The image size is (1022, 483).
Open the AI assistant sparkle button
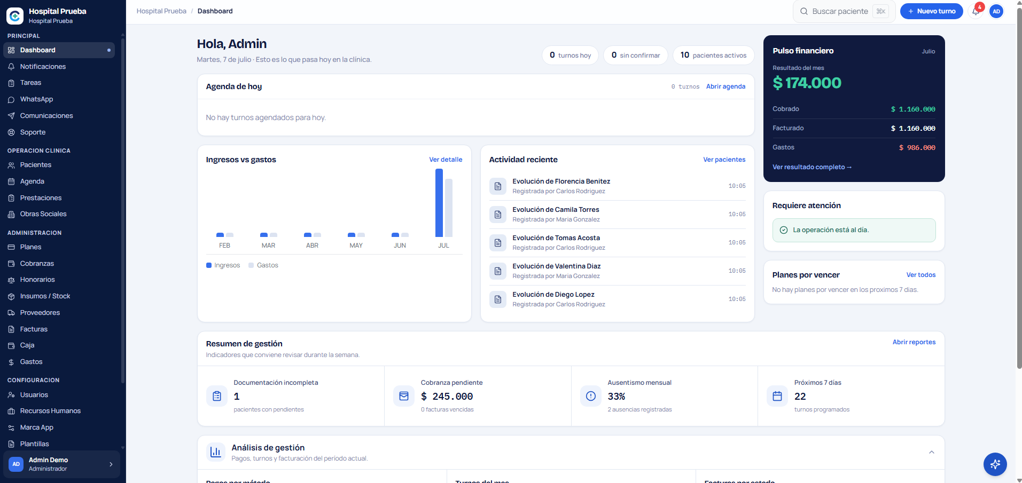pos(995,464)
